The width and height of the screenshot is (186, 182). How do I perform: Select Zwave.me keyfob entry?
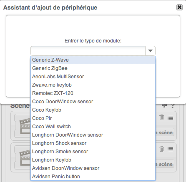pos(93,85)
